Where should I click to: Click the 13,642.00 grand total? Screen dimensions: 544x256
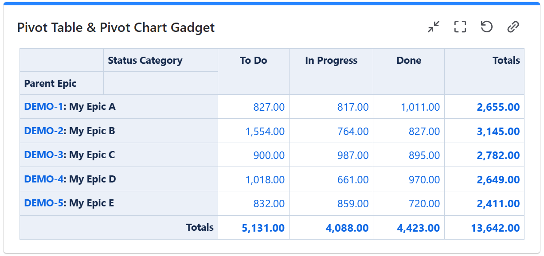(x=496, y=228)
